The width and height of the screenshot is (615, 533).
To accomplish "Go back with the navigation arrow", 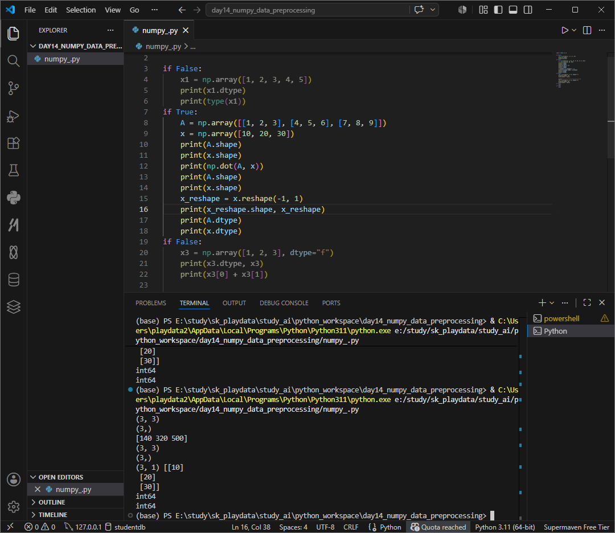I will pyautogui.click(x=182, y=10).
